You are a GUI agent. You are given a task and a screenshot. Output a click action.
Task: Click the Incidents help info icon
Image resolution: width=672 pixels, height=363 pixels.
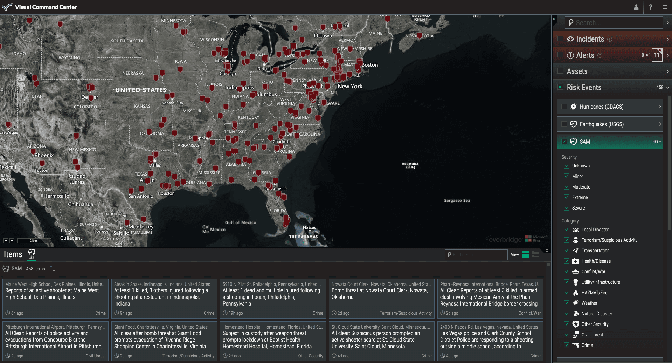pyautogui.click(x=610, y=39)
